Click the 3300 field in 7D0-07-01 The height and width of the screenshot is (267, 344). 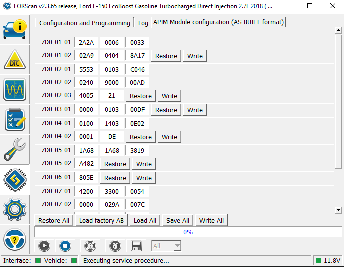click(112, 191)
